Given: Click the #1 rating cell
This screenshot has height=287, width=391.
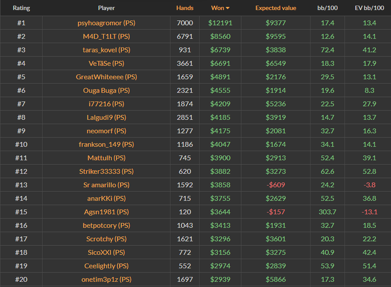Looking at the screenshot, I should point(21,23).
